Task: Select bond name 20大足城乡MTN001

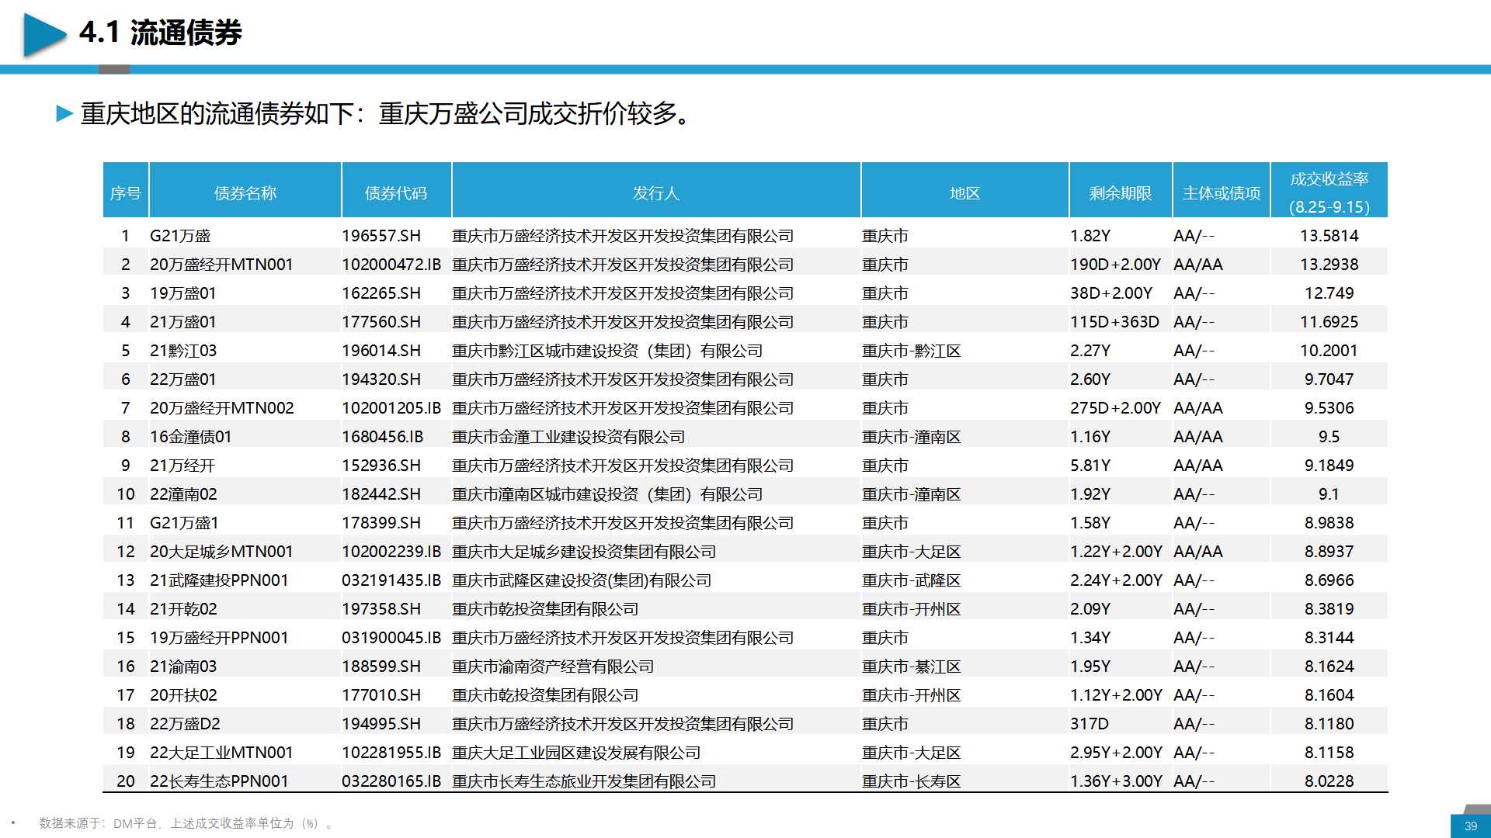Action: [x=221, y=552]
